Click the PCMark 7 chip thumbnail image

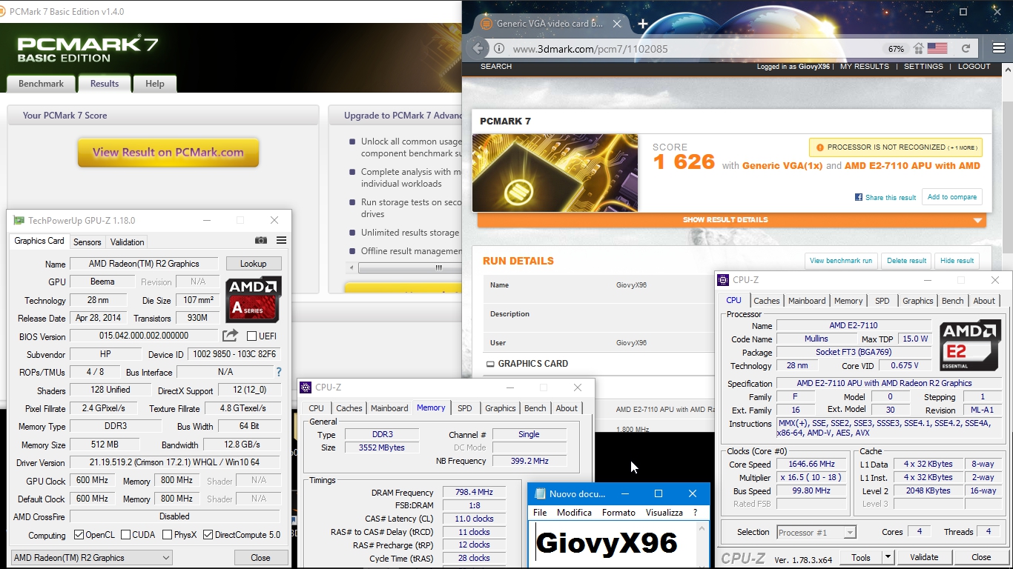(555, 173)
